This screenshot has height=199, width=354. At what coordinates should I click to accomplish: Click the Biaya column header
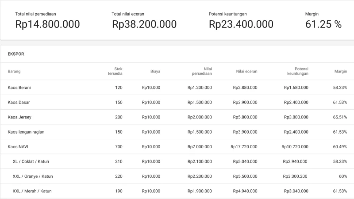[x=155, y=71]
